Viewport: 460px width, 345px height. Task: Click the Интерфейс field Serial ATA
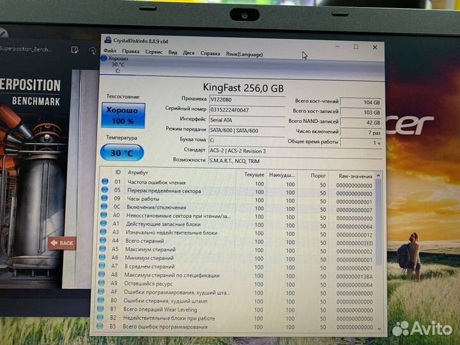point(247,120)
